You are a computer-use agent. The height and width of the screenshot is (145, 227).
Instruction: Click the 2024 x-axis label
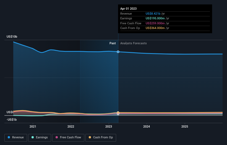147,126
